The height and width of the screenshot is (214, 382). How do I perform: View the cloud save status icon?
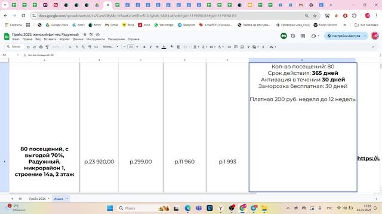pos(98,34)
